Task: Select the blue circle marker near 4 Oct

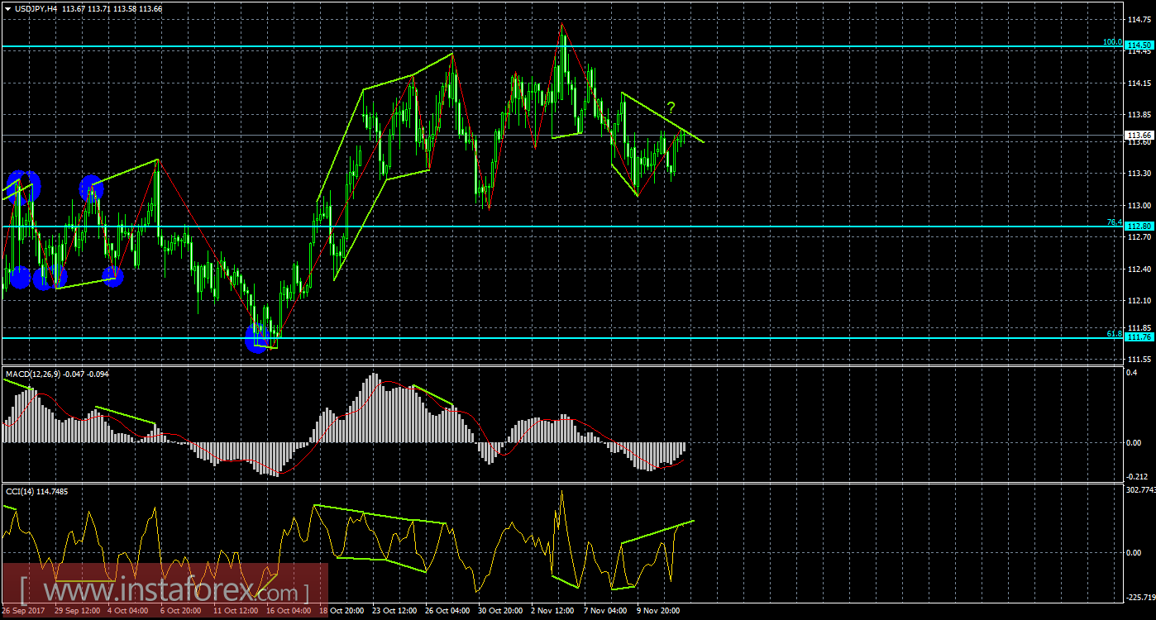Action: [x=91, y=188]
